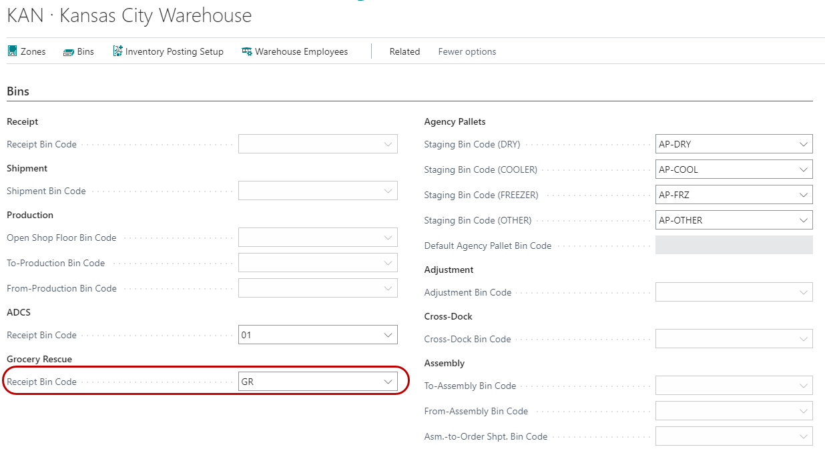Open Staging Bin Code (COOLER) dropdown
This screenshot has width=825, height=451.
click(x=803, y=169)
